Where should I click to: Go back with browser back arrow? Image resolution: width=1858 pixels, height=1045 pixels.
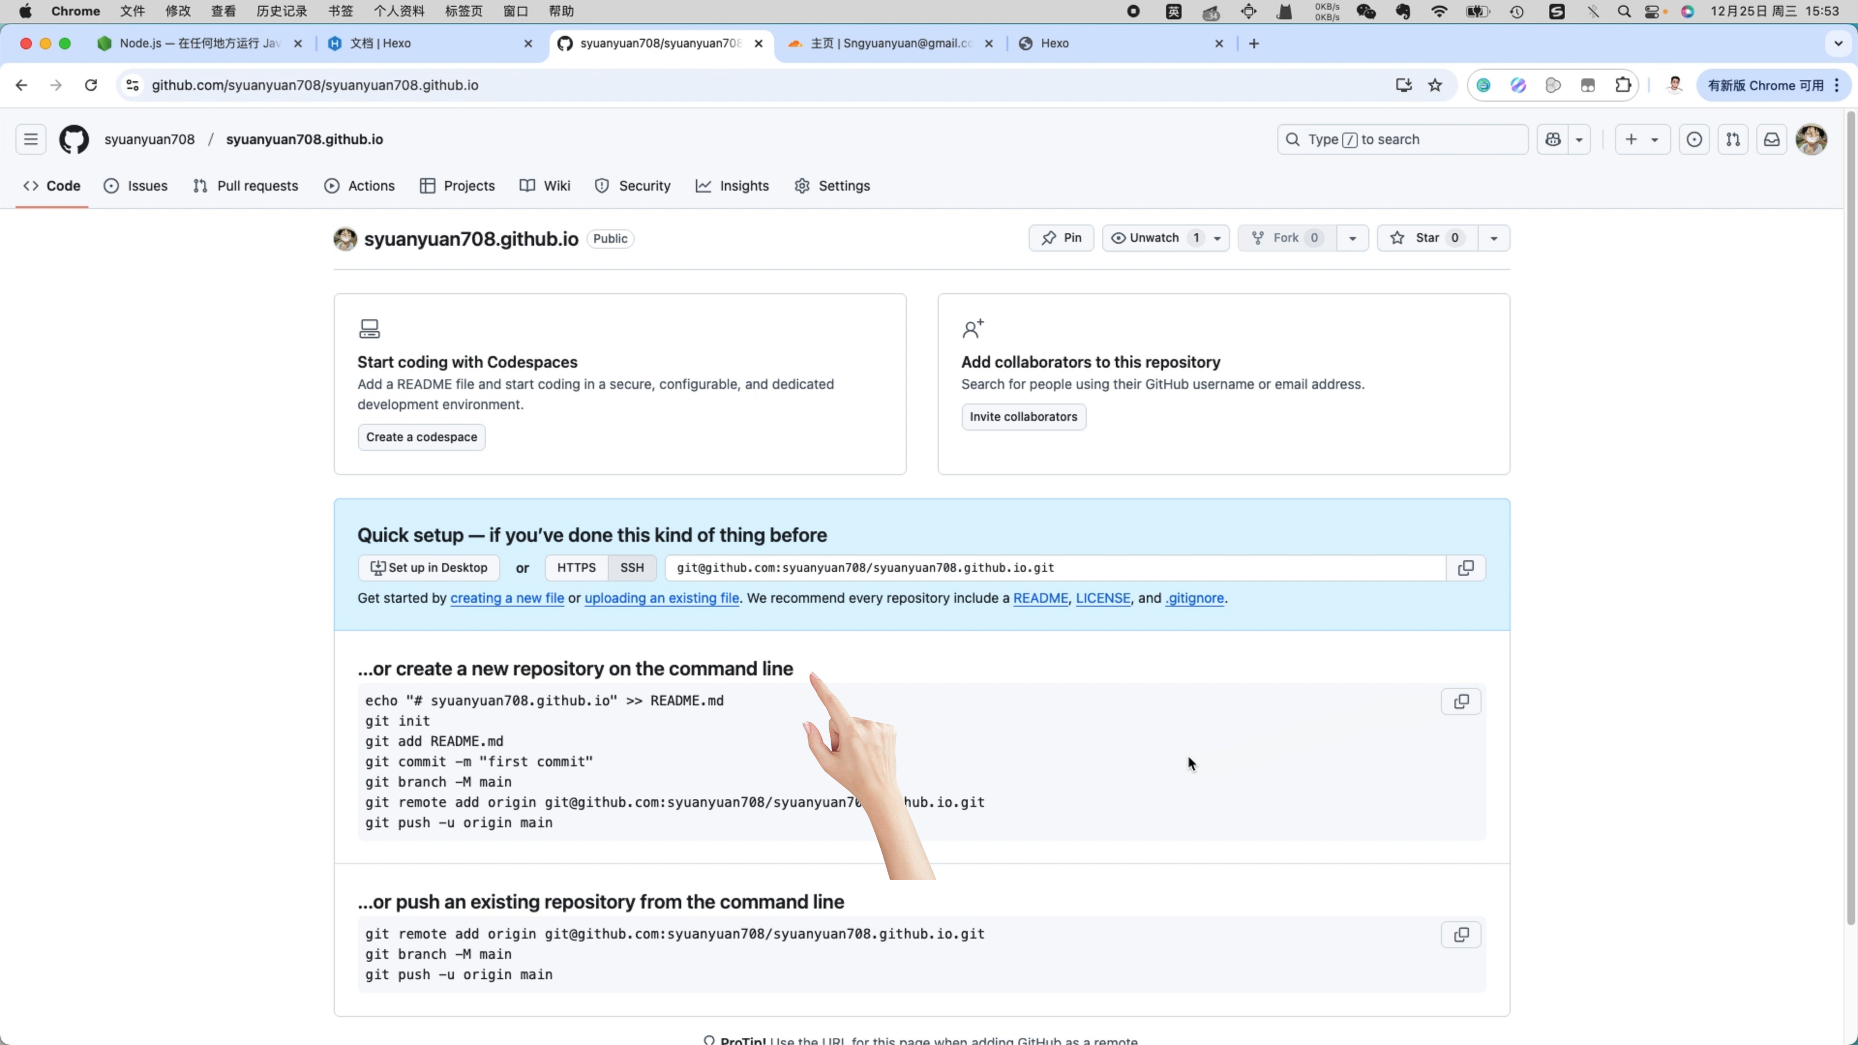click(22, 85)
